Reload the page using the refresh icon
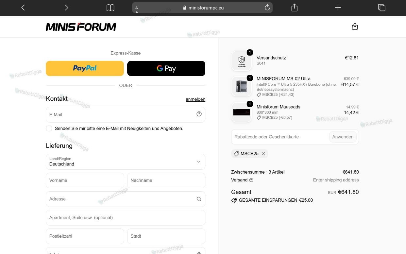Viewport: 406px width, 254px height. point(267,8)
